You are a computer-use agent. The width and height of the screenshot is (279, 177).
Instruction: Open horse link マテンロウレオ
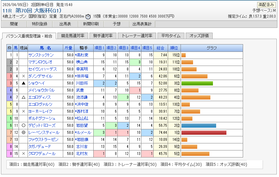pyautogui.click(x=40, y=62)
